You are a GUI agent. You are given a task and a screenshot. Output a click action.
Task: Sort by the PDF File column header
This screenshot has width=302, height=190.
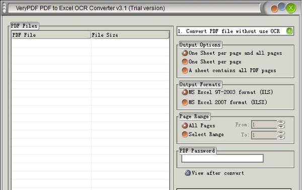(51, 35)
